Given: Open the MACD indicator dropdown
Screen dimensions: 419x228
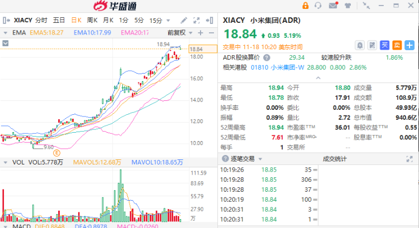Looking at the screenshot, I should pyautogui.click(x=6, y=226).
